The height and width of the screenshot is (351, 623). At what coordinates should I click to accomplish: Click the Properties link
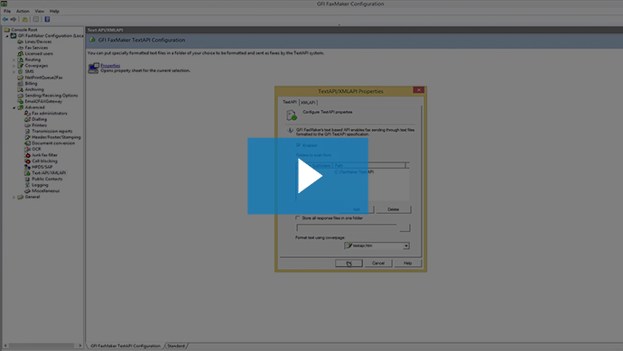tap(110, 66)
